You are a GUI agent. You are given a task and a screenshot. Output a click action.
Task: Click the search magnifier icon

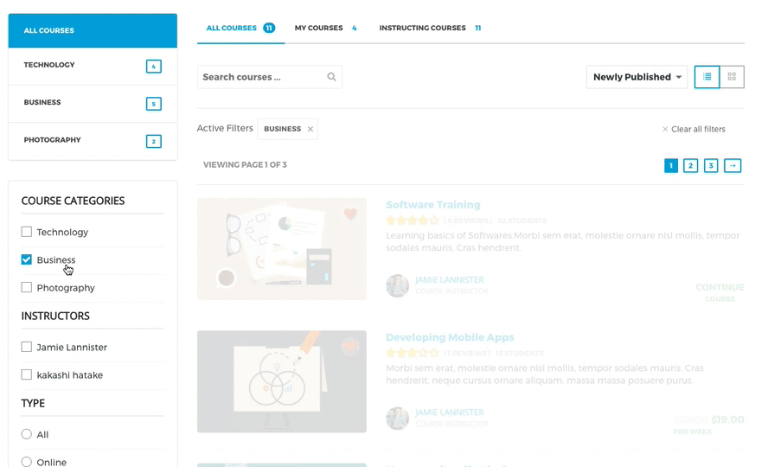331,77
